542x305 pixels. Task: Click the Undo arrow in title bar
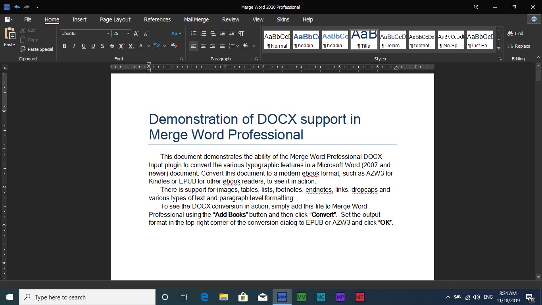tap(17, 7)
